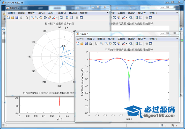This screenshot has height=129, width=185.
Task: Click Data Cursor icon in background figure behind Figure 4
Action: click(x=119, y=18)
